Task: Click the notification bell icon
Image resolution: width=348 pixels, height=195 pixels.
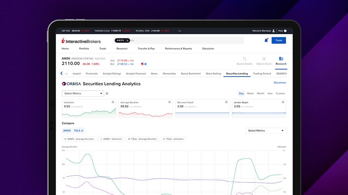Action: coord(266,40)
